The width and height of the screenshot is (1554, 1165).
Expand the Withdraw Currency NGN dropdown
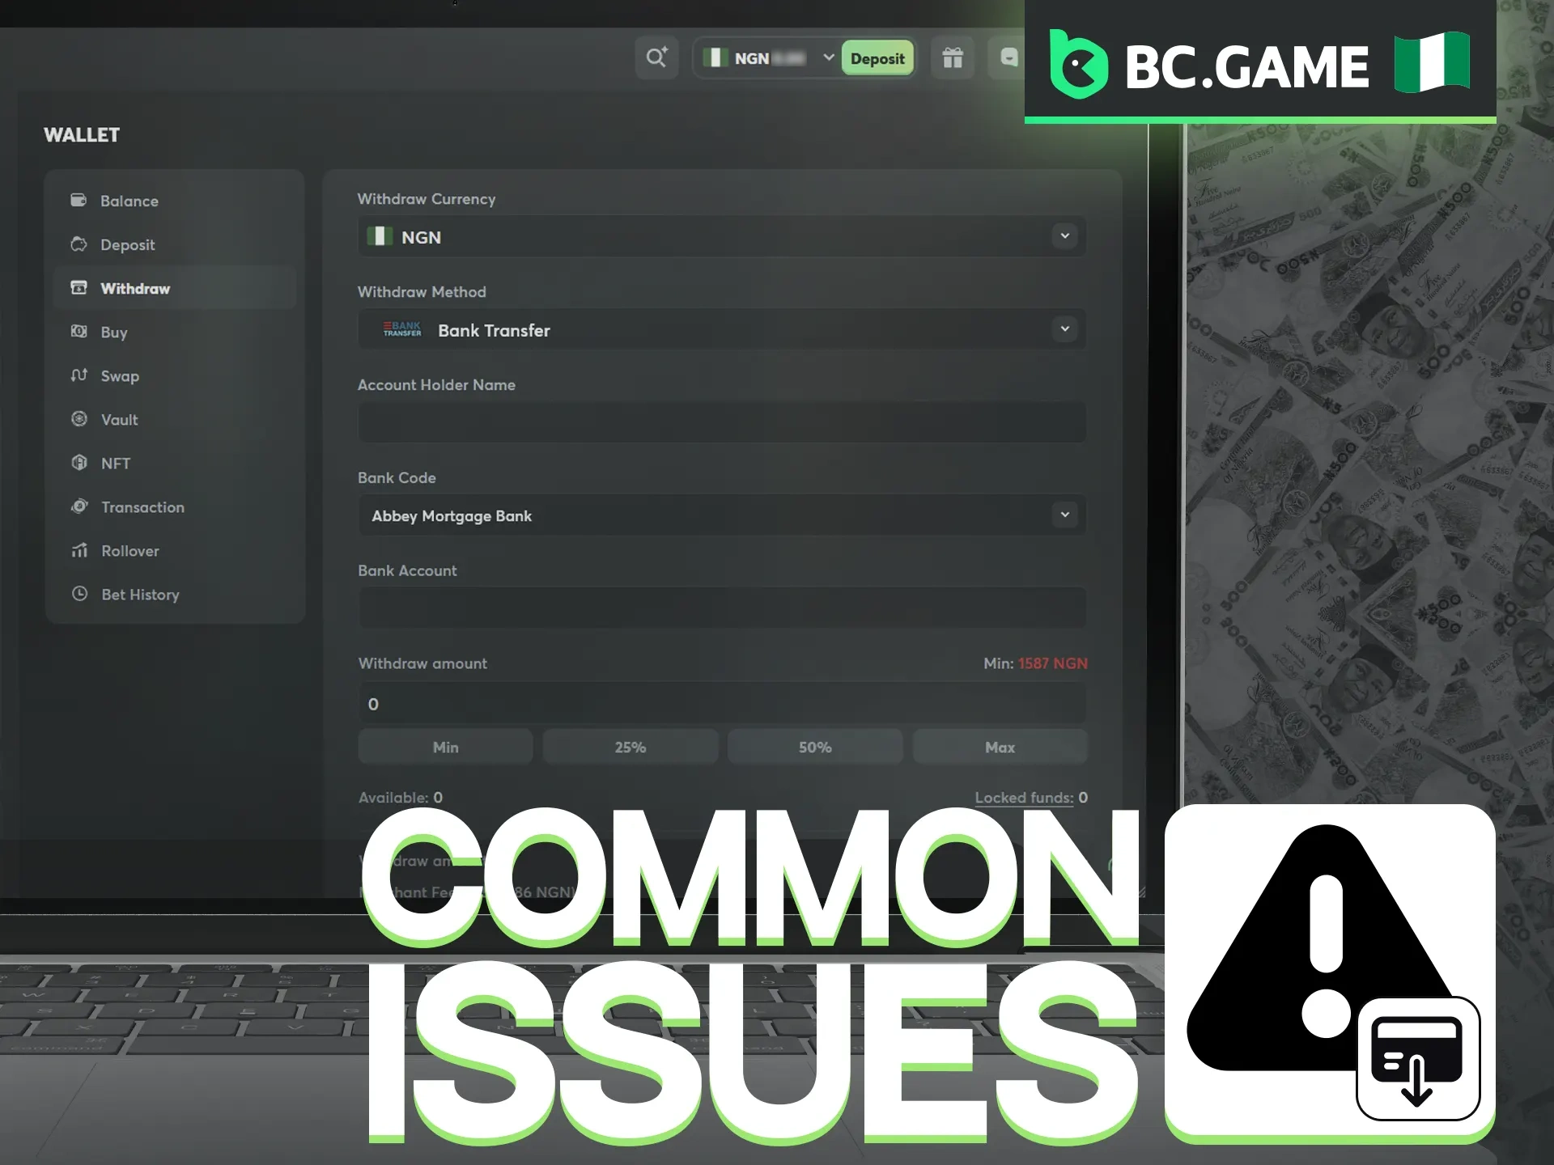coord(1064,235)
